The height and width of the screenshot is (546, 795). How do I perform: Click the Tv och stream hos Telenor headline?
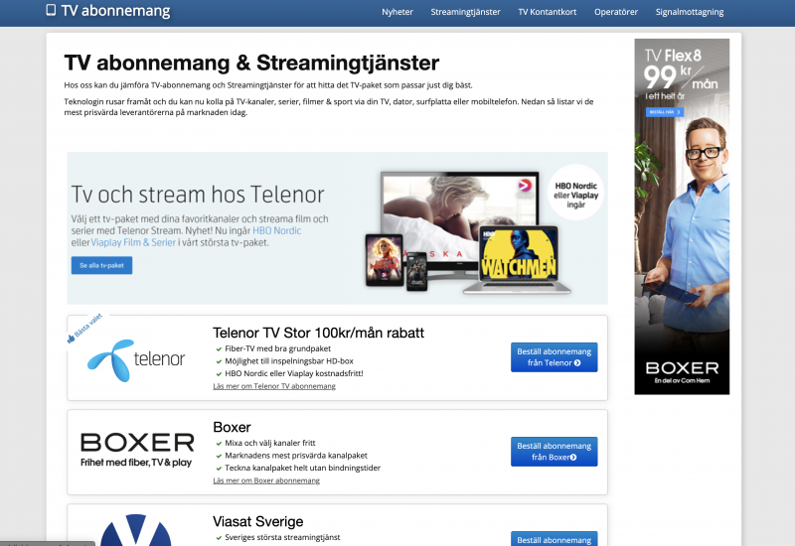[x=198, y=195]
